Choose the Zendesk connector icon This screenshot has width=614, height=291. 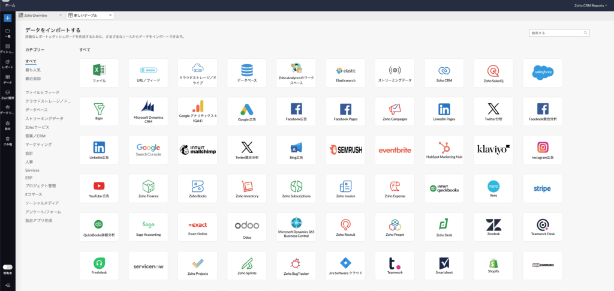coord(493,227)
